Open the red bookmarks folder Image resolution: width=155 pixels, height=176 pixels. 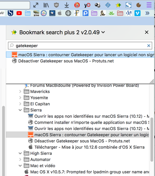(120, 13)
